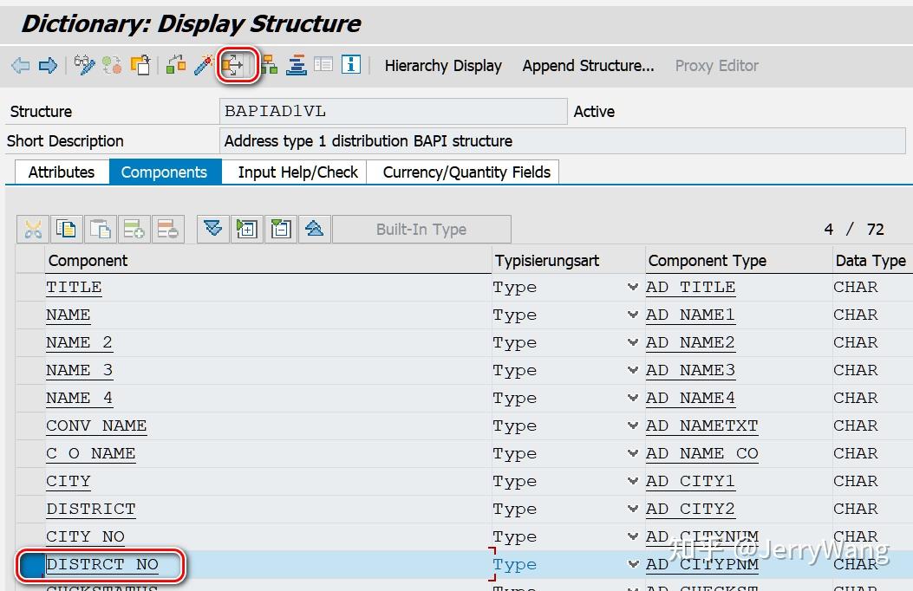Copy selected rows with the copy icon
Screen dimensions: 913x591
(x=66, y=229)
